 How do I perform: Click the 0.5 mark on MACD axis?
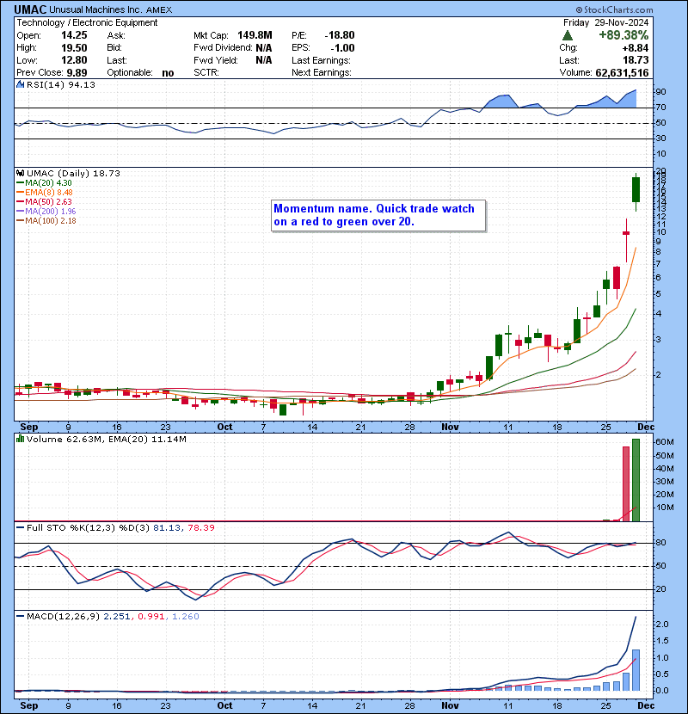point(662,674)
